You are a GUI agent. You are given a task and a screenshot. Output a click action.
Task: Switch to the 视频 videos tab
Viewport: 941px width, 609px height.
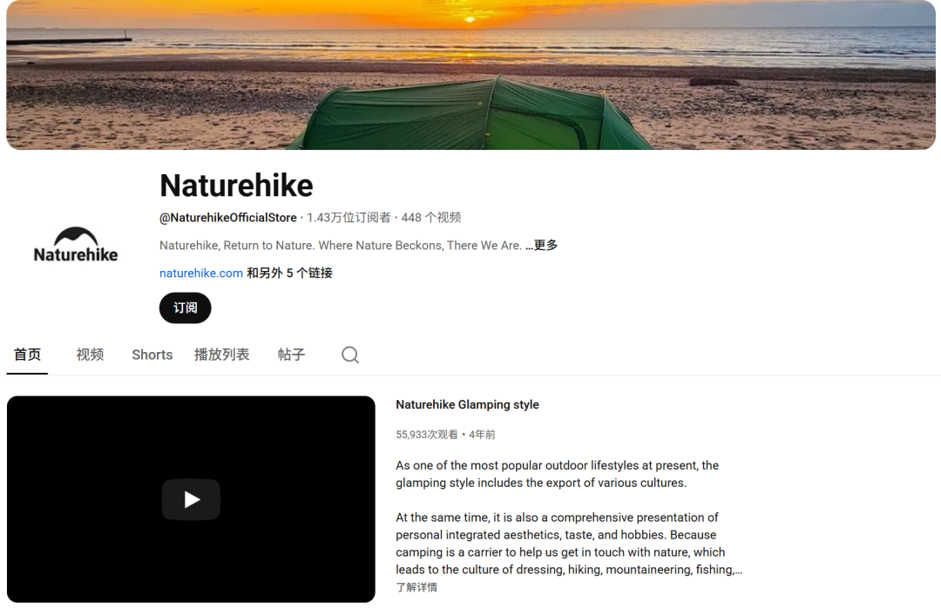(x=90, y=355)
